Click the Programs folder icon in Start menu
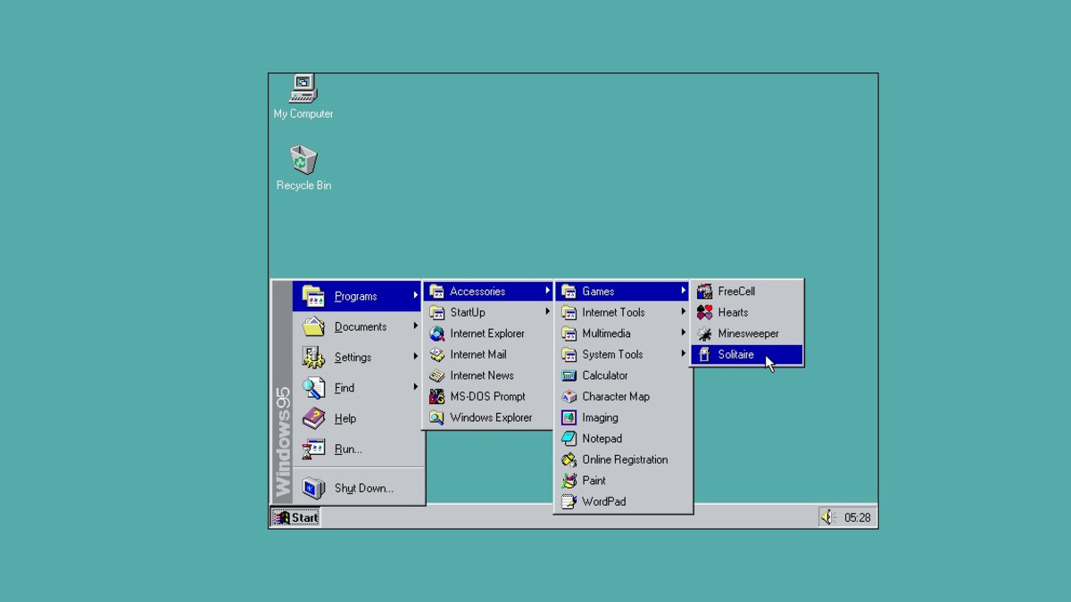The height and width of the screenshot is (602, 1071). tap(312, 296)
